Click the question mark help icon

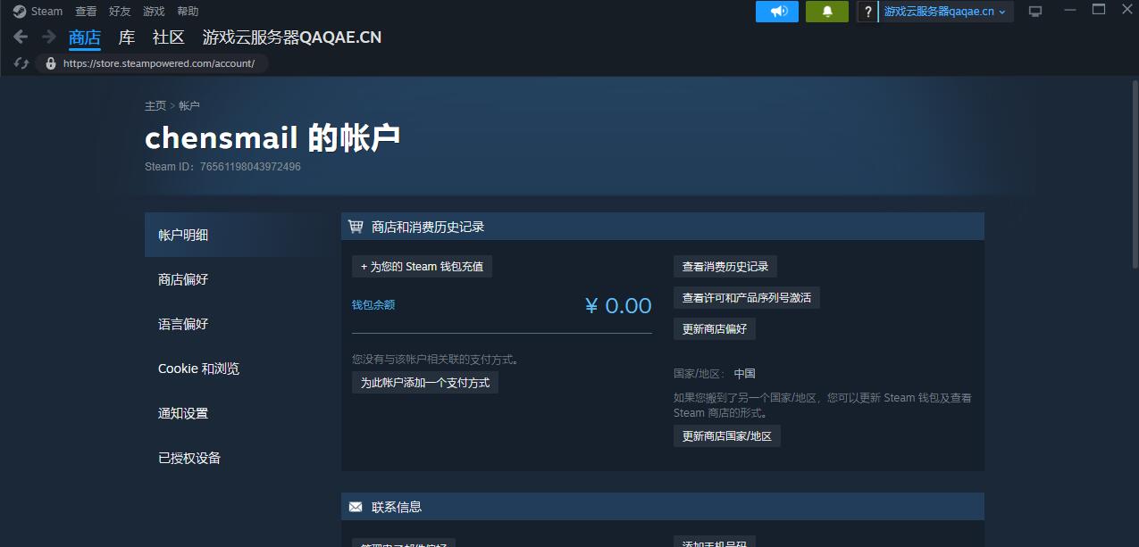(867, 12)
